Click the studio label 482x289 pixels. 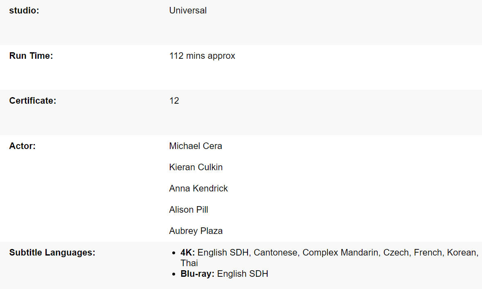[24, 11]
